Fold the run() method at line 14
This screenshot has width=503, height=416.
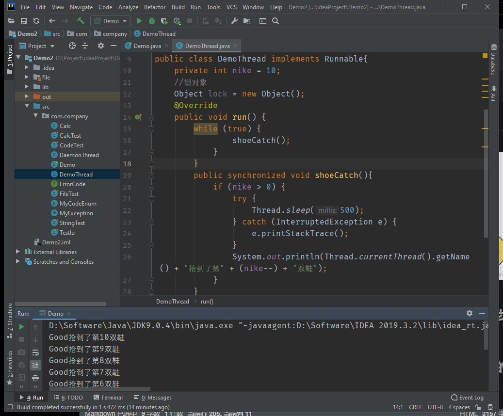click(151, 117)
